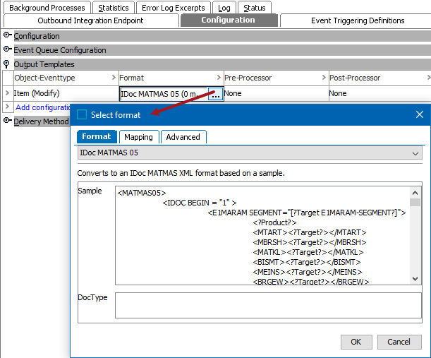This screenshot has height=358, width=431.
Task: Expand the Delivery Method section
Action: coord(8,121)
